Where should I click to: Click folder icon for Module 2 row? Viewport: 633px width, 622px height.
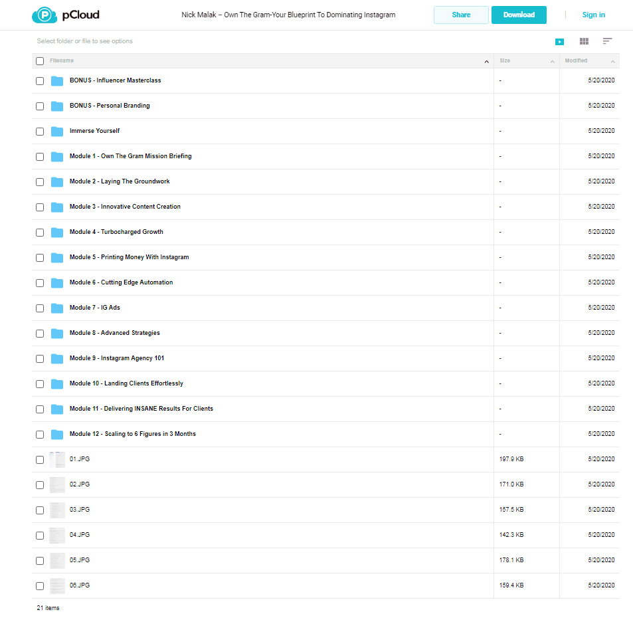(57, 182)
